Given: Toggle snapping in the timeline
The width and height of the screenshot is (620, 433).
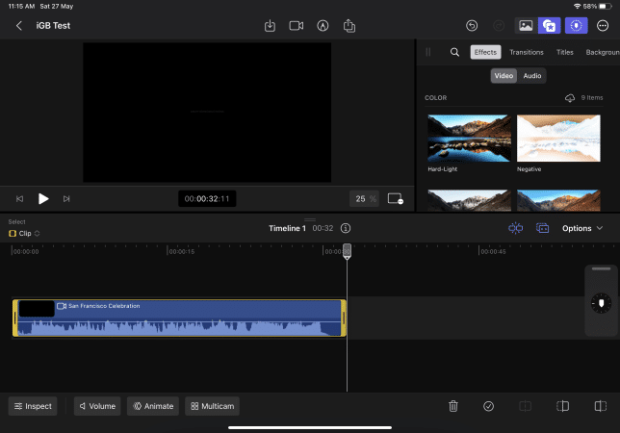Looking at the screenshot, I should pyautogui.click(x=516, y=228).
